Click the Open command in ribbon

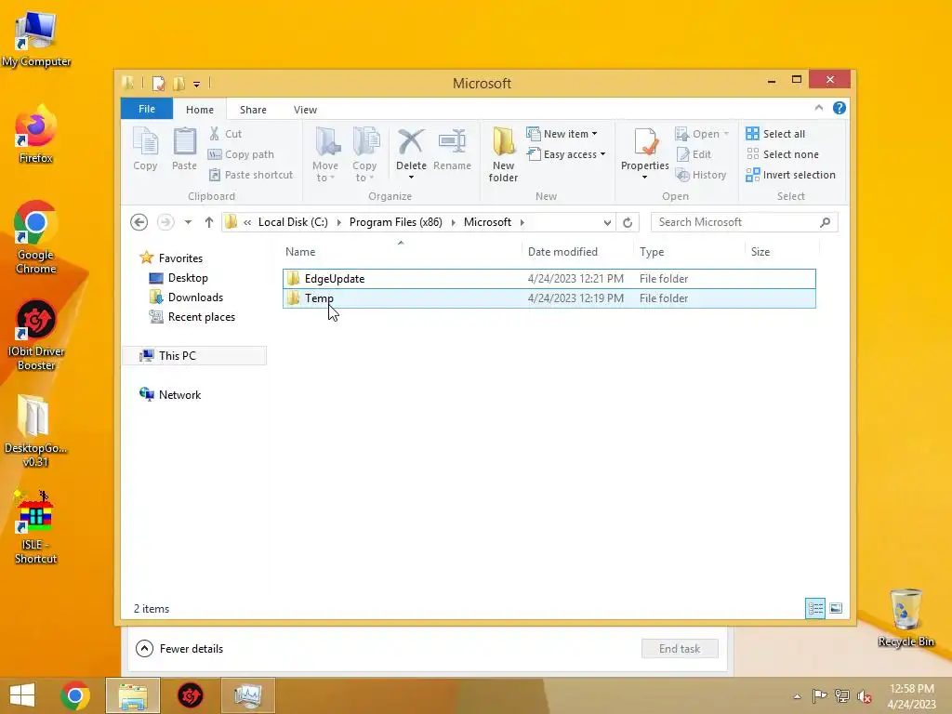tap(702, 134)
